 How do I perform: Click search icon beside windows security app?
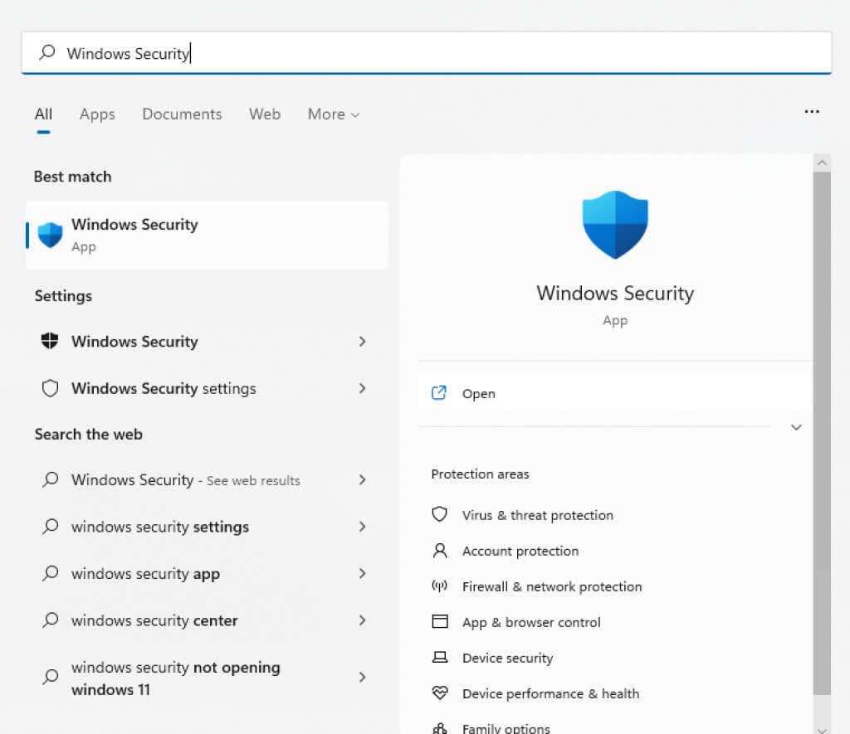pos(50,572)
